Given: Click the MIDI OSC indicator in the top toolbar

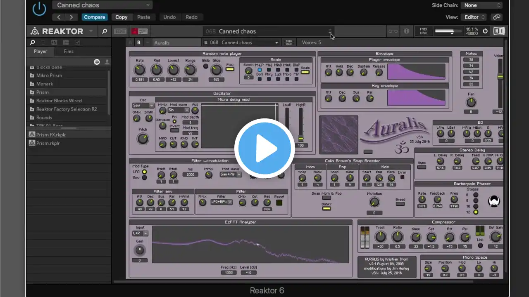Looking at the screenshot, I should coord(424,31).
